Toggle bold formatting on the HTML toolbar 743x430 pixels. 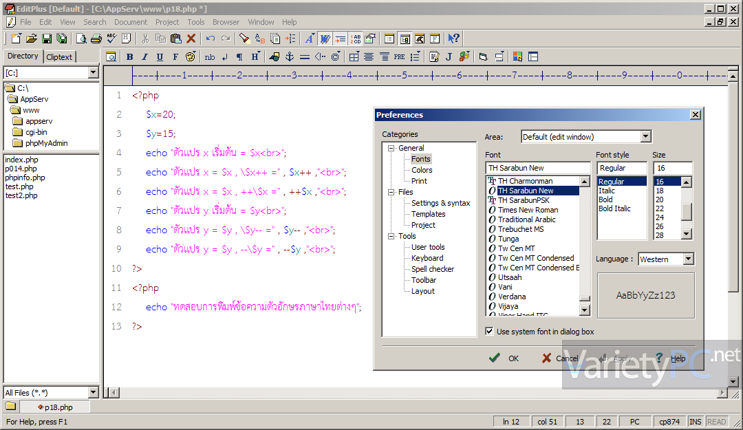pos(130,56)
